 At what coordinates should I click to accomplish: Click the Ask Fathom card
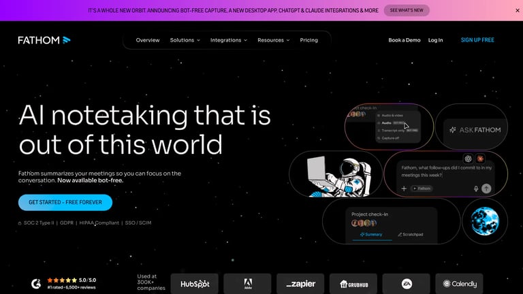(x=472, y=127)
